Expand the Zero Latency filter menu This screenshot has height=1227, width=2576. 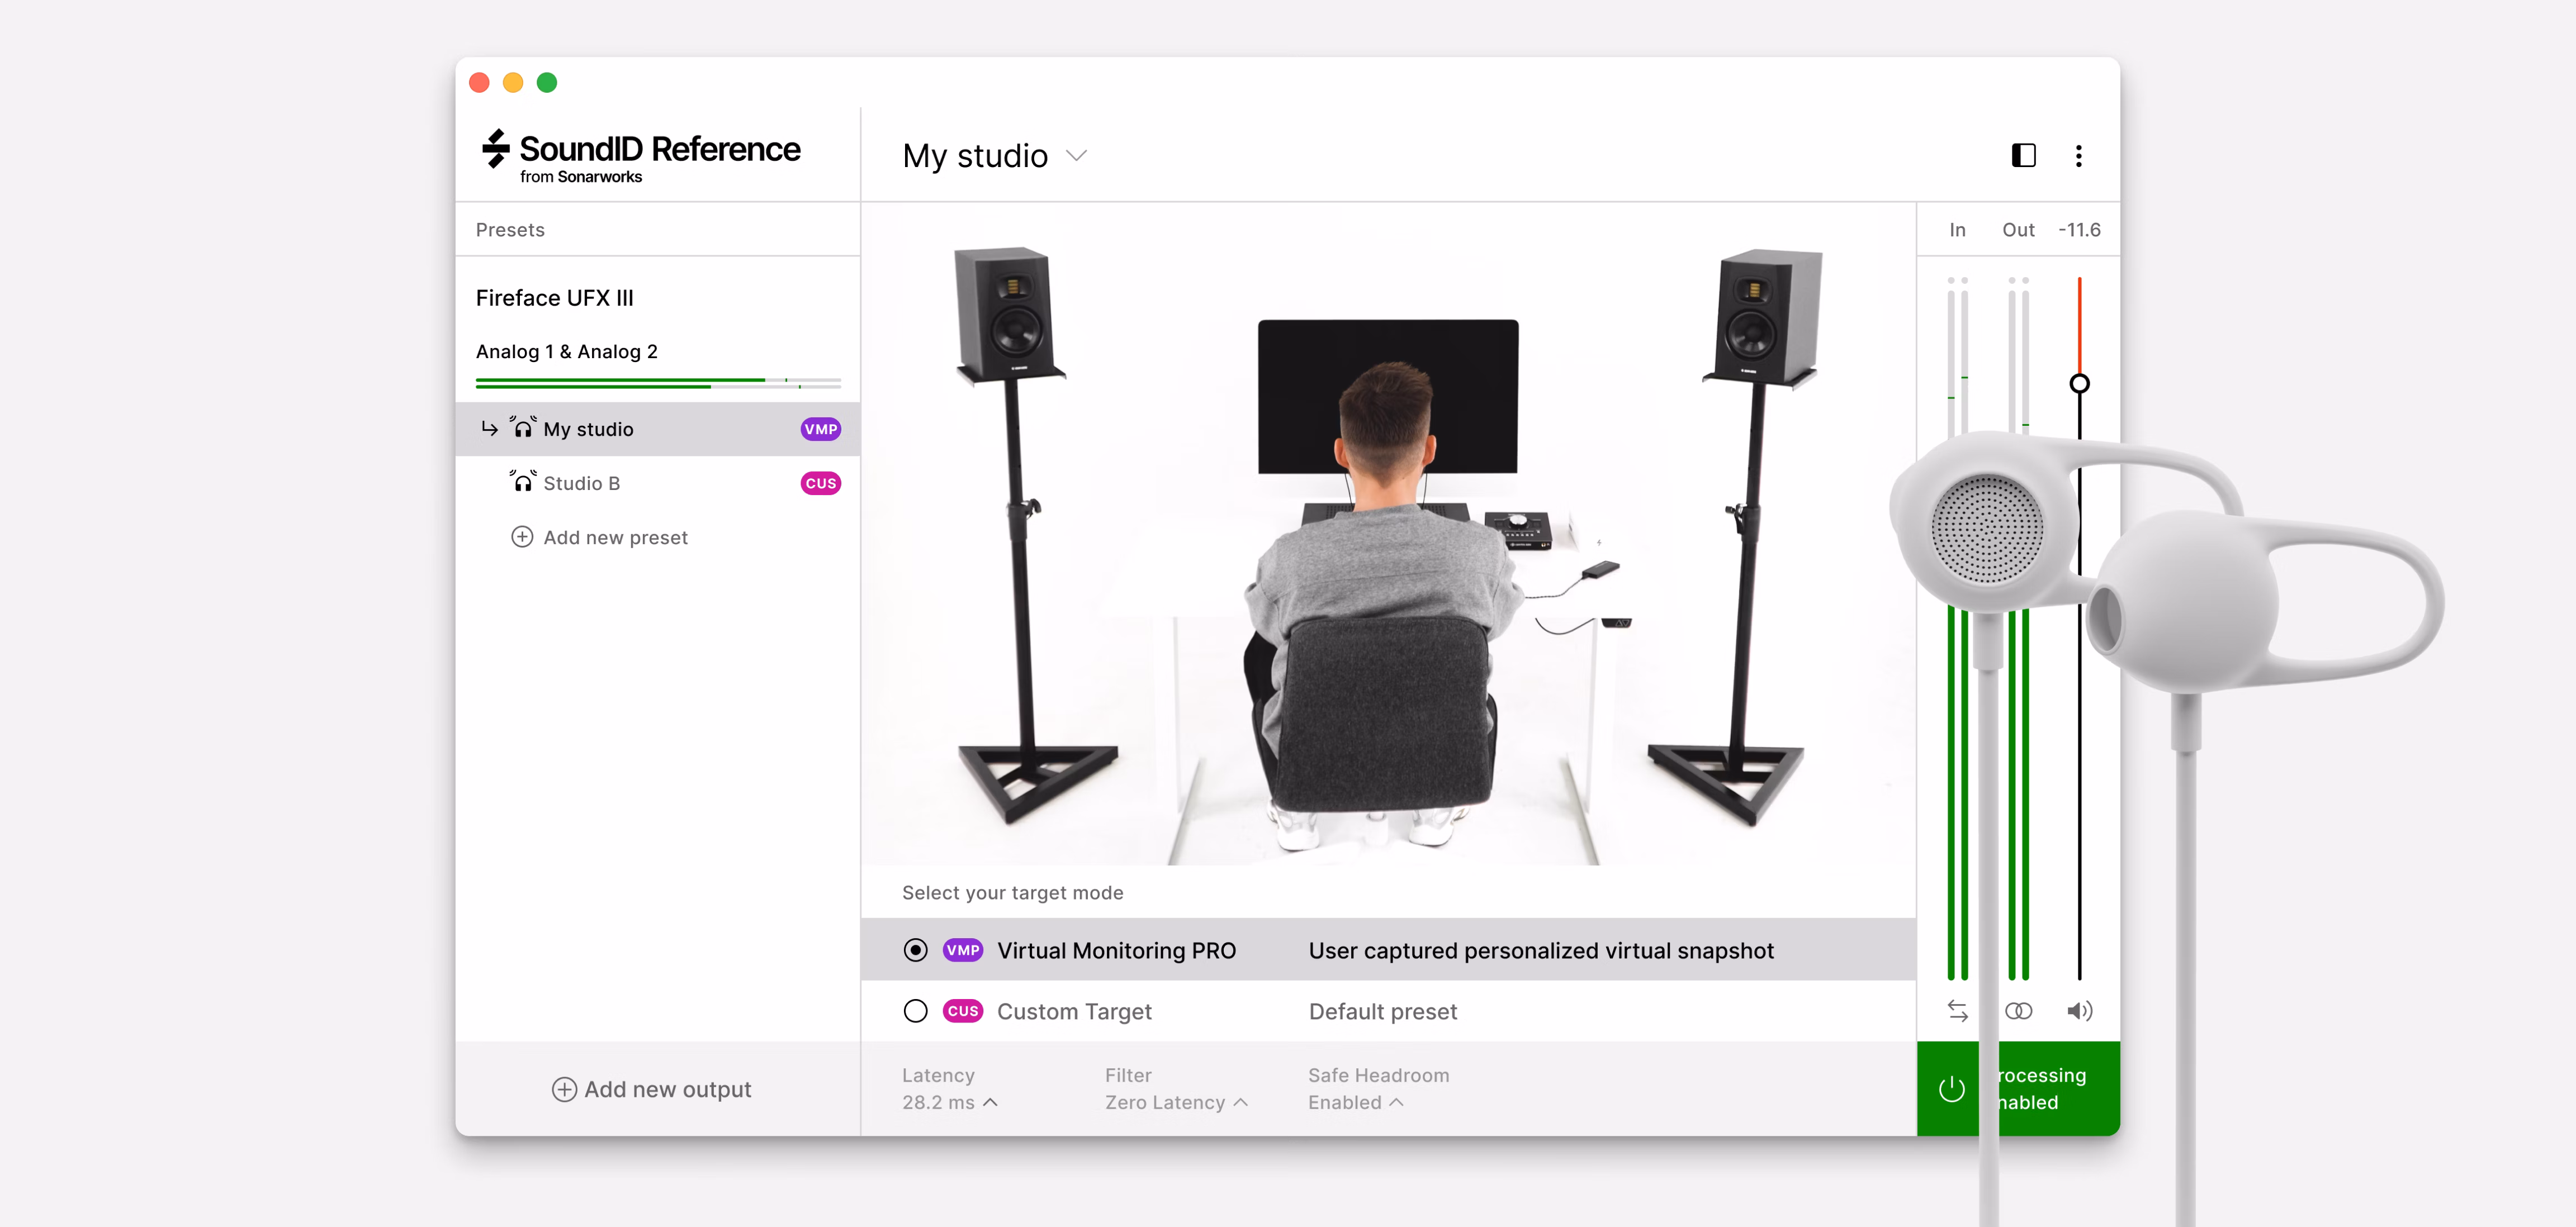click(1176, 1101)
